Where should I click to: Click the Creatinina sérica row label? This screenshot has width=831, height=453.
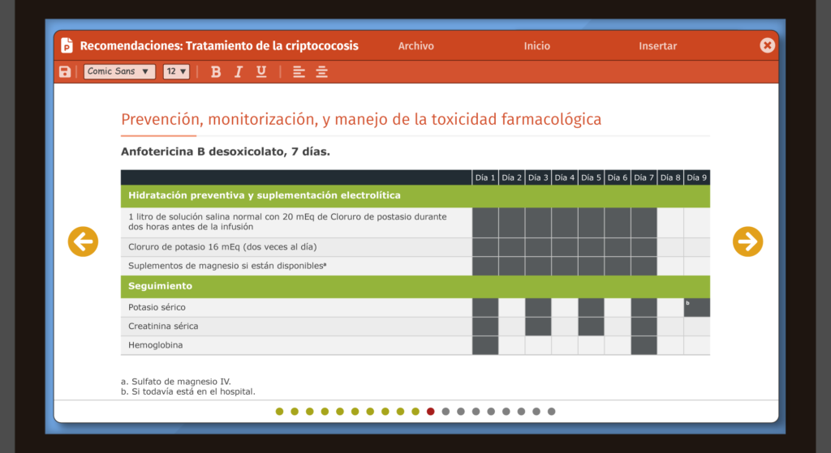point(163,326)
